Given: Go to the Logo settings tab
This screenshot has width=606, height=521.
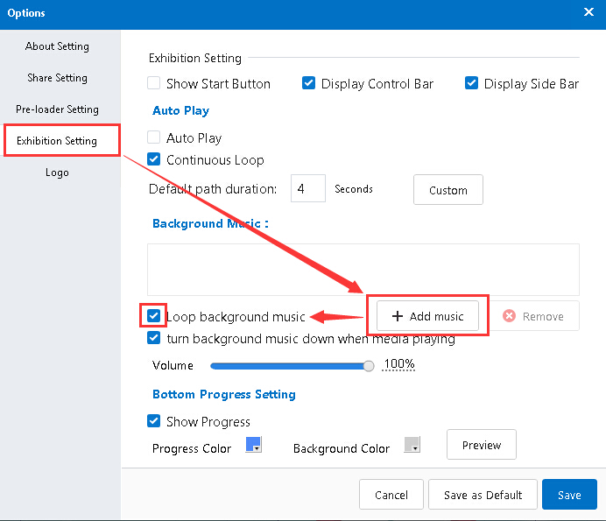Looking at the screenshot, I should click(57, 172).
